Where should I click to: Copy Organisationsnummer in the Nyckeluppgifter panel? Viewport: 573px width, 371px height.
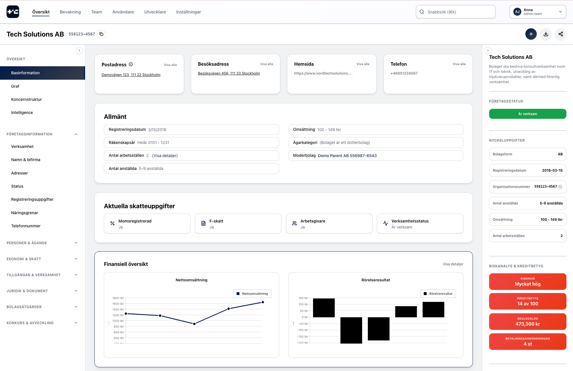[x=560, y=187]
